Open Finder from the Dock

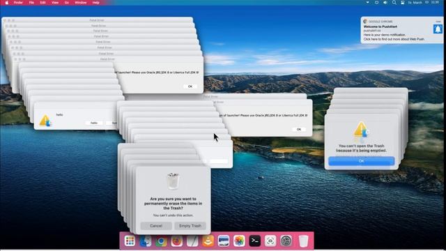pyautogui.click(x=146, y=241)
